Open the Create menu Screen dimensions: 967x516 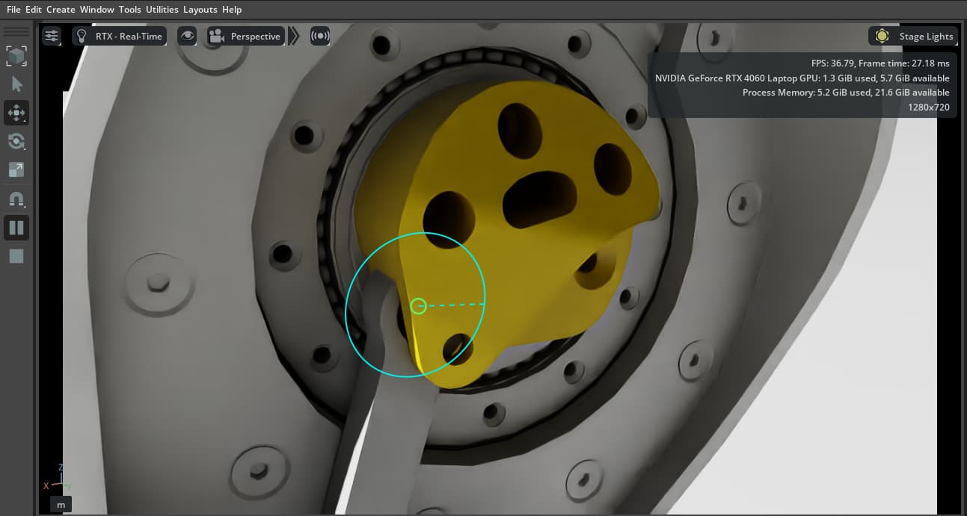coord(61,10)
